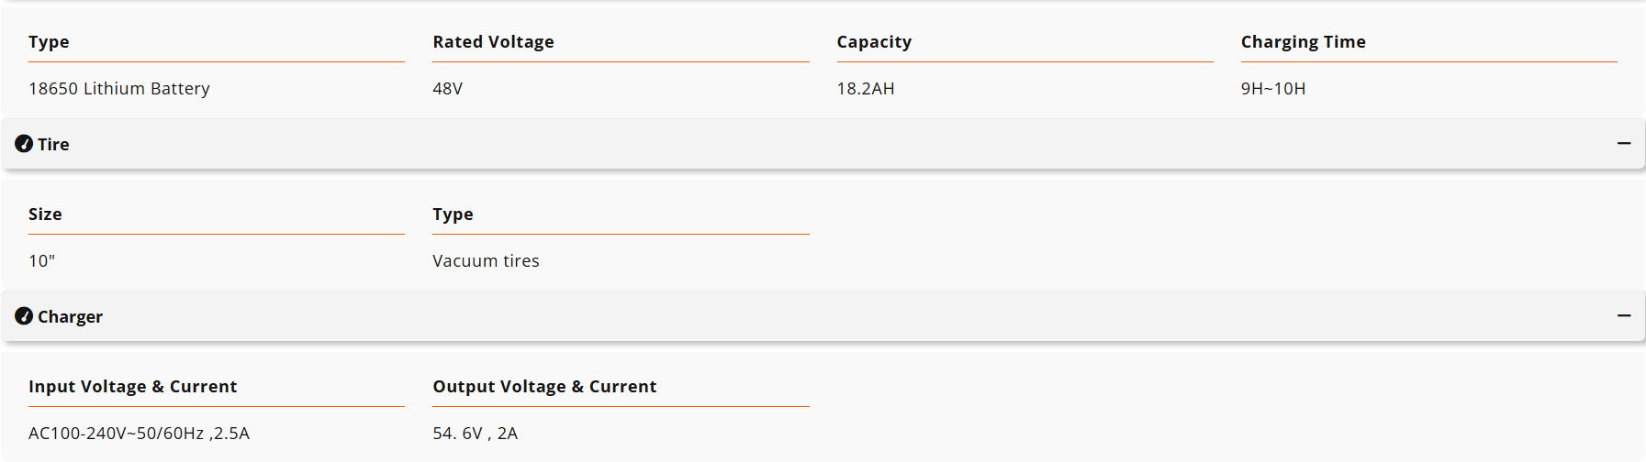Toggle the Tire accordion header
Image resolution: width=1646 pixels, height=462 pixels.
(823, 144)
